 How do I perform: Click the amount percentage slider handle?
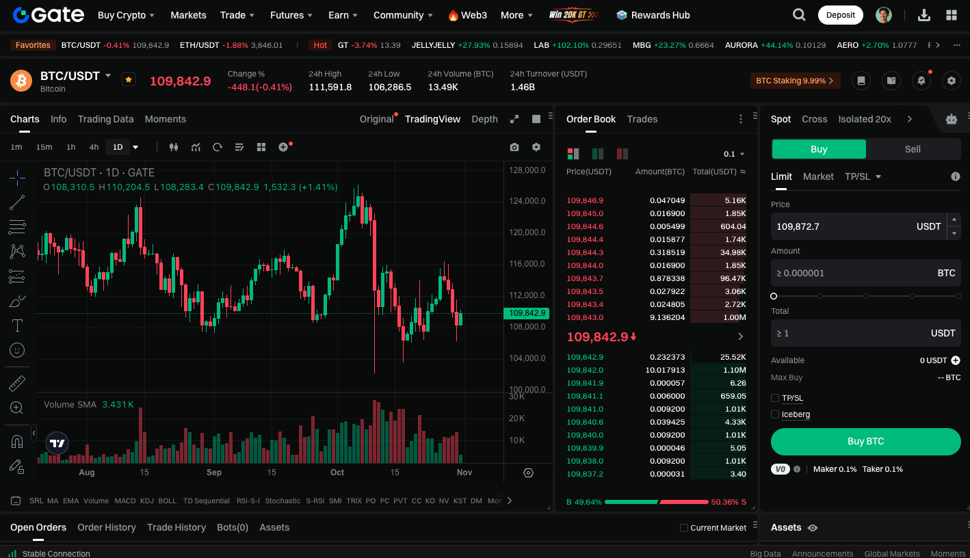pos(774,296)
